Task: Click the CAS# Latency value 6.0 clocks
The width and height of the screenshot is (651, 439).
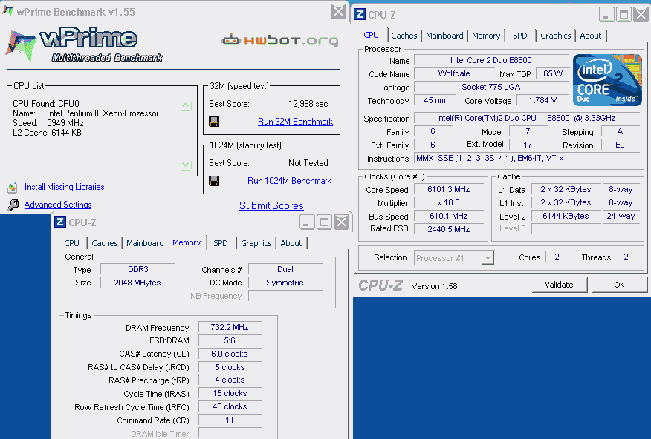Action: tap(230, 354)
